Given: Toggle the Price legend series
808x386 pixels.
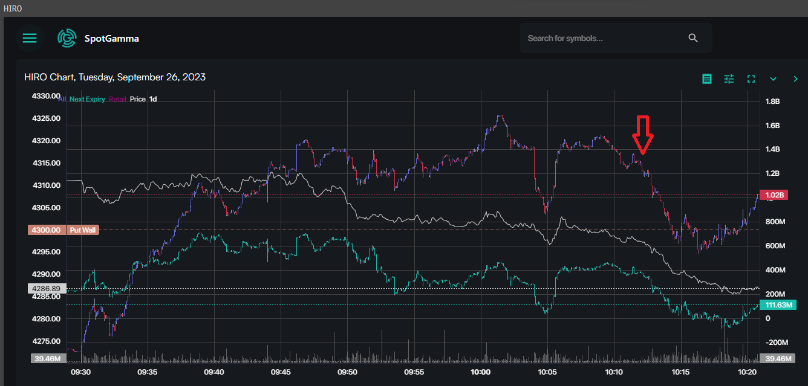Looking at the screenshot, I should 137,99.
